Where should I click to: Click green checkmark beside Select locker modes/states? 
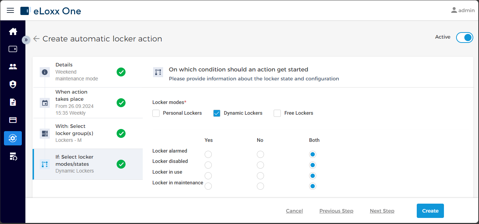pyautogui.click(x=121, y=164)
